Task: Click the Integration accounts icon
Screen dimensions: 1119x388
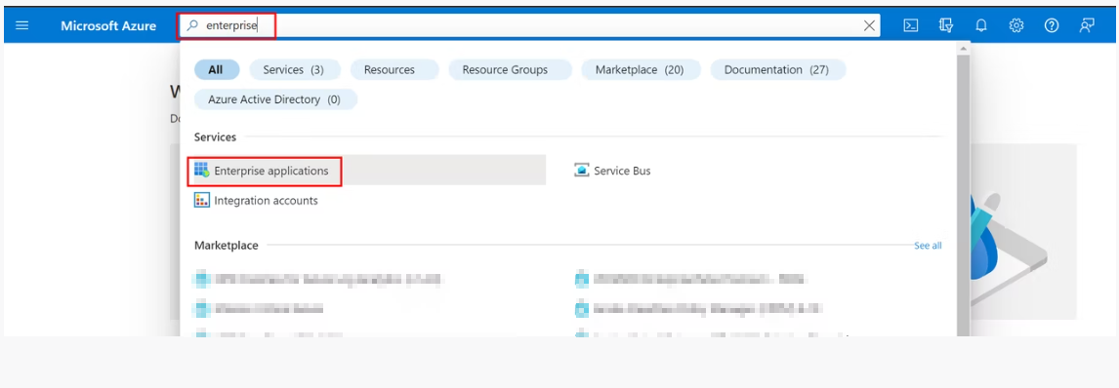Action: point(202,201)
